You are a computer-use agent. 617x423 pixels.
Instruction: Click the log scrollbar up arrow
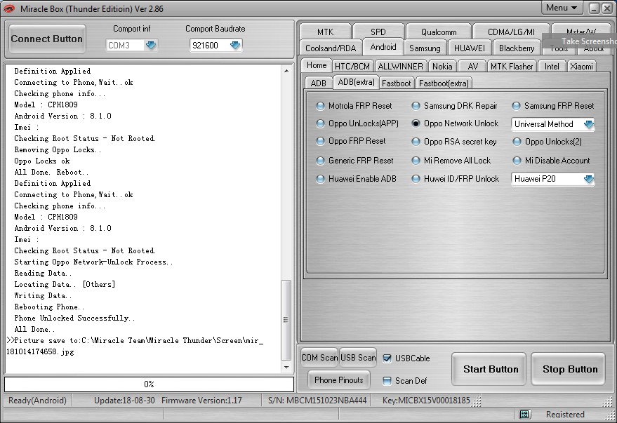[286, 71]
